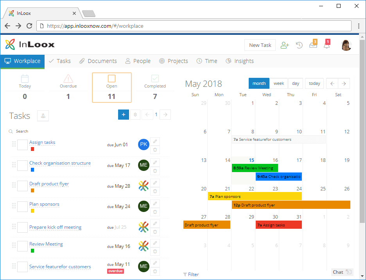Edit Service featurefor customers pencil
Image resolution: width=366 pixels, height=280 pixels.
(x=155, y=263)
